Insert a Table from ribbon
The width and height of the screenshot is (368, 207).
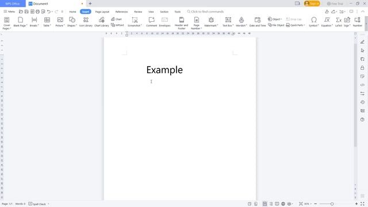(47, 22)
